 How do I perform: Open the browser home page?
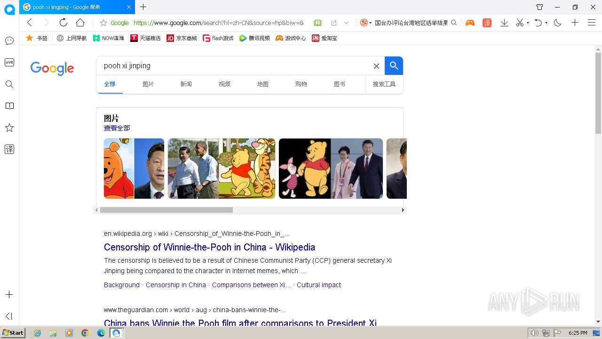click(x=80, y=23)
